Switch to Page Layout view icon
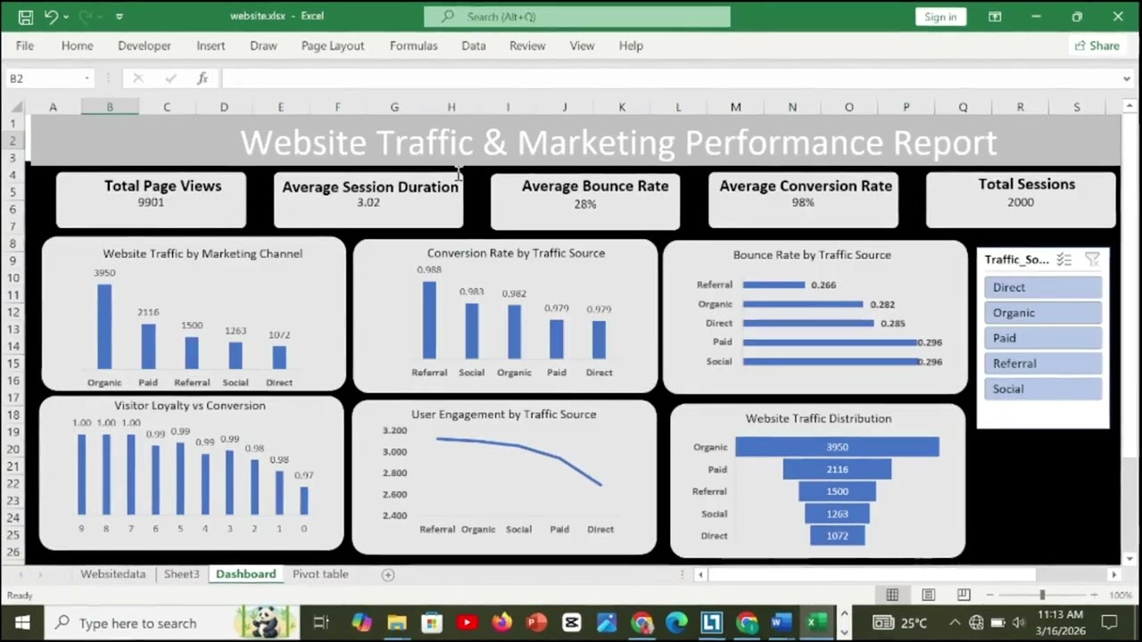1142x642 pixels. click(x=928, y=595)
